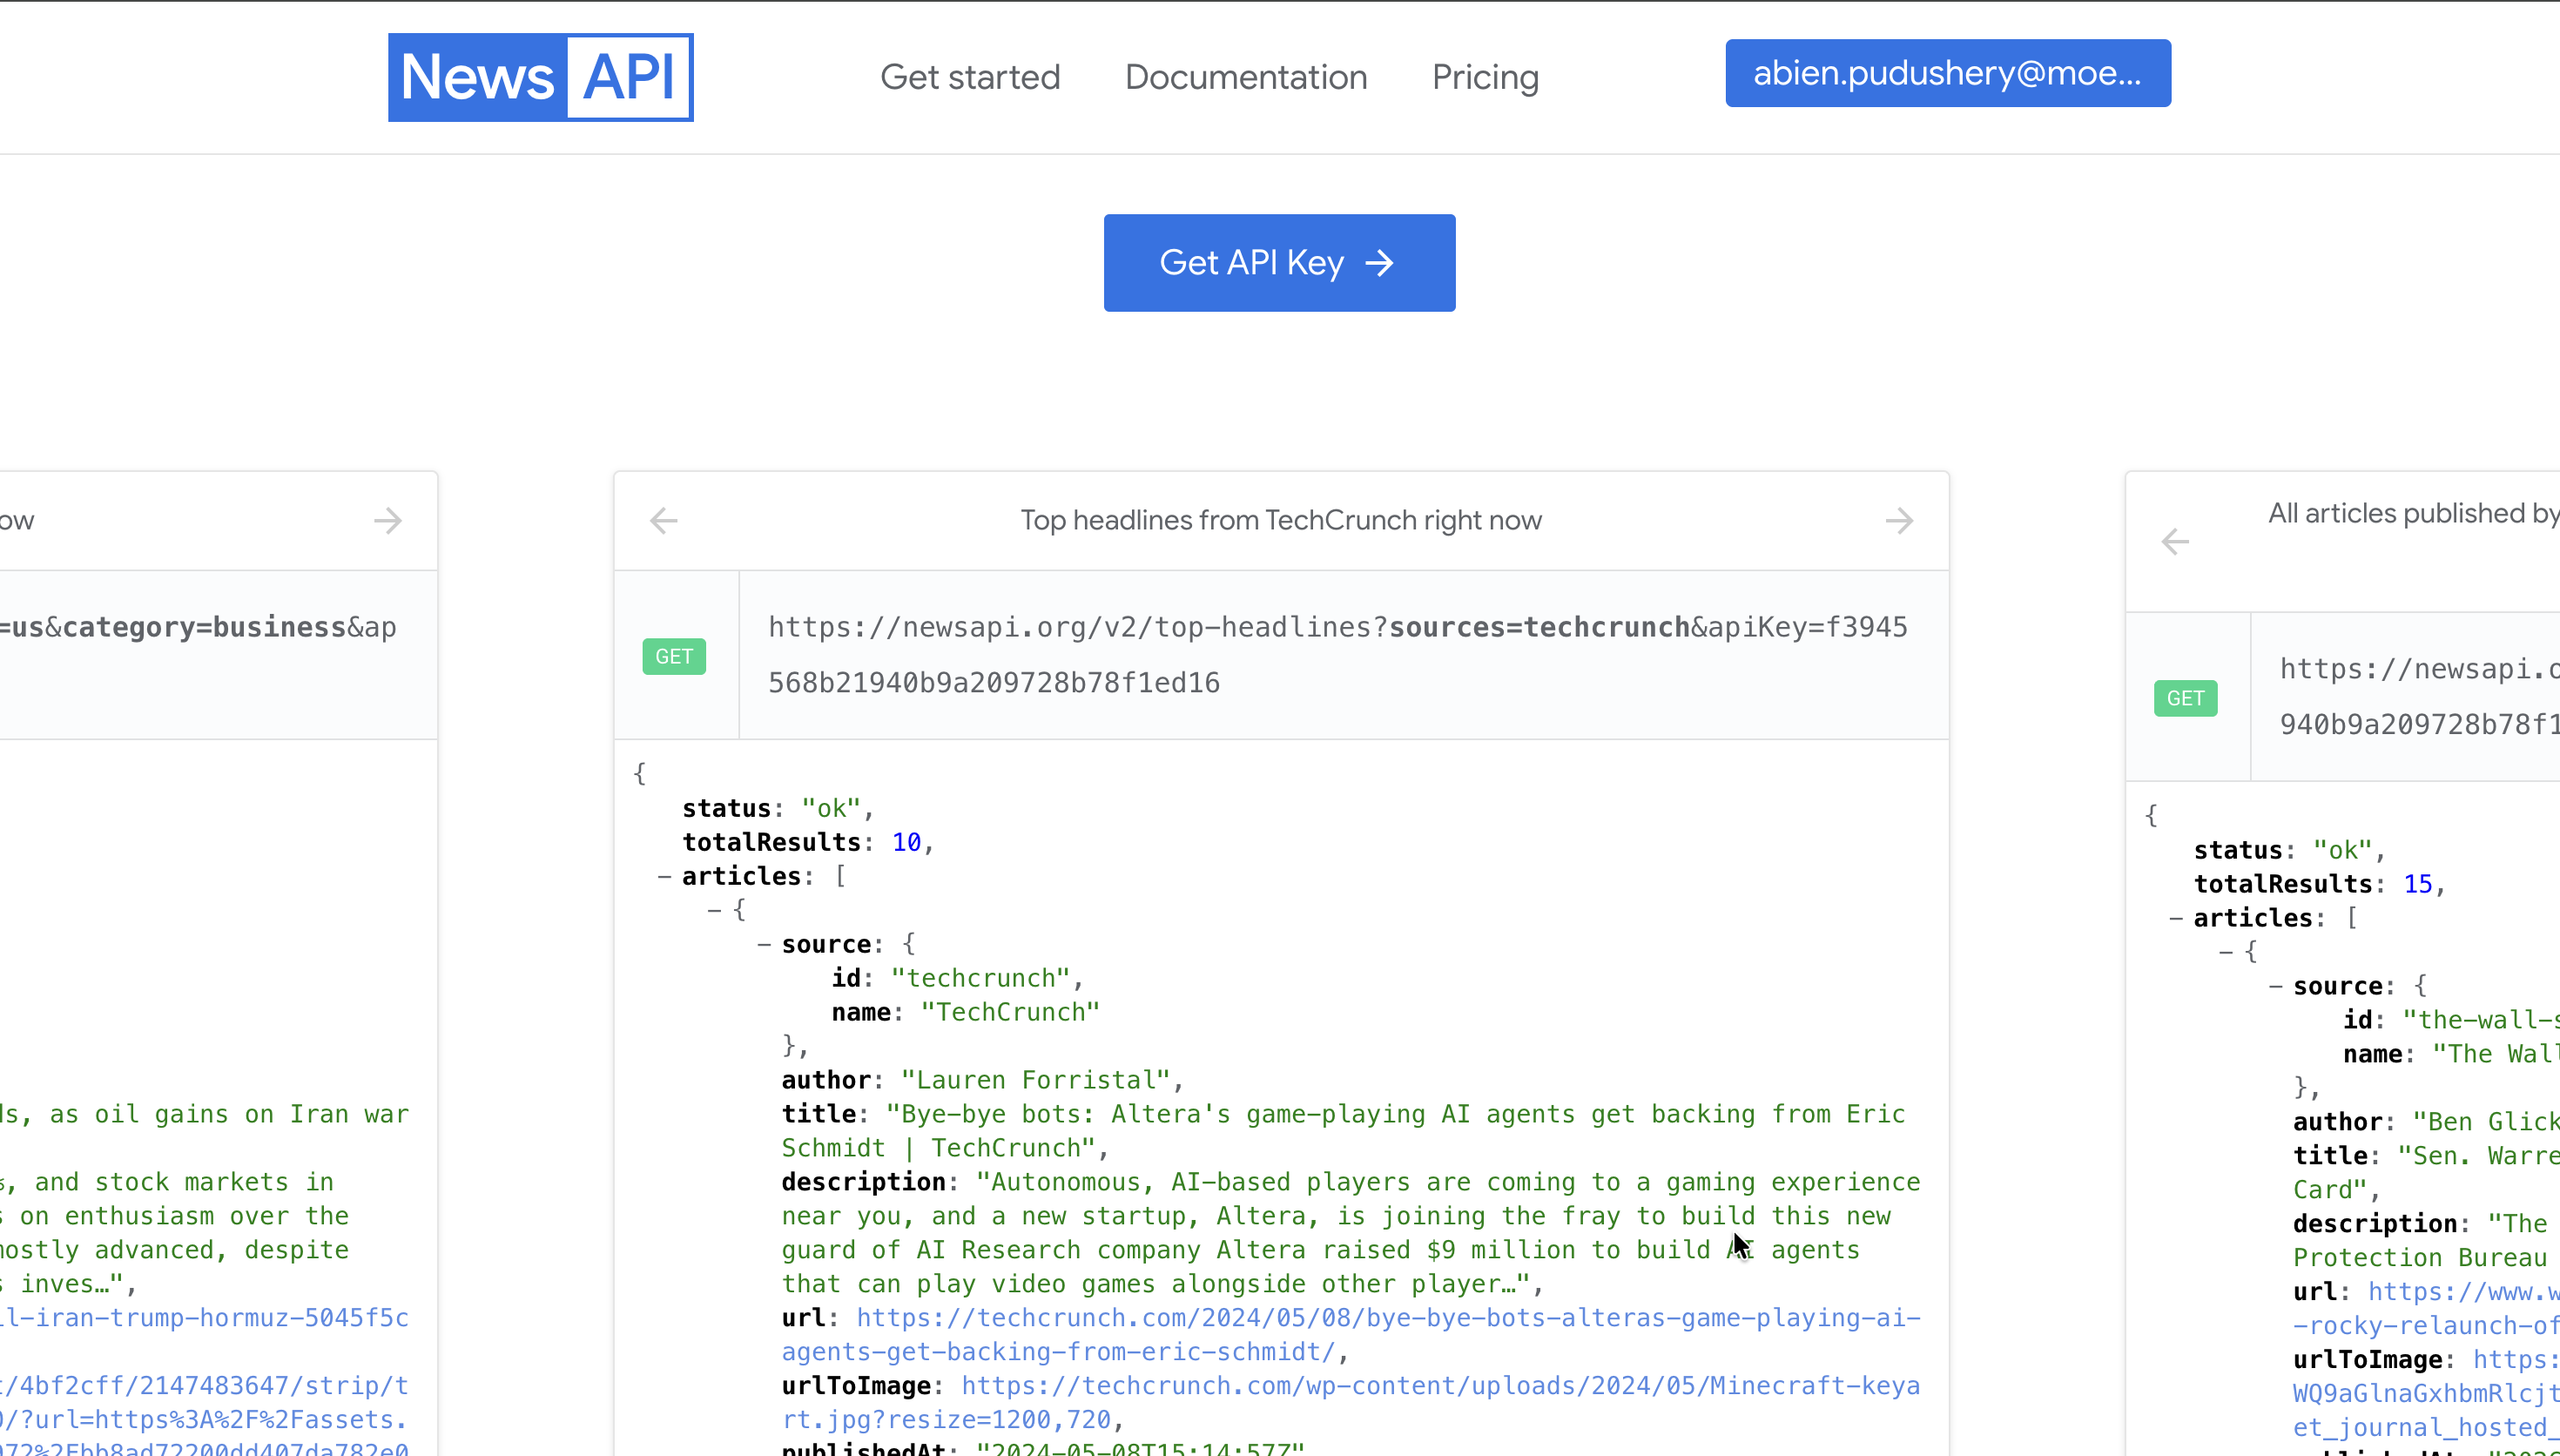Image resolution: width=2560 pixels, height=1456 pixels.
Task: Collapse first article object in TechCrunch response
Action: pyautogui.click(x=714, y=911)
